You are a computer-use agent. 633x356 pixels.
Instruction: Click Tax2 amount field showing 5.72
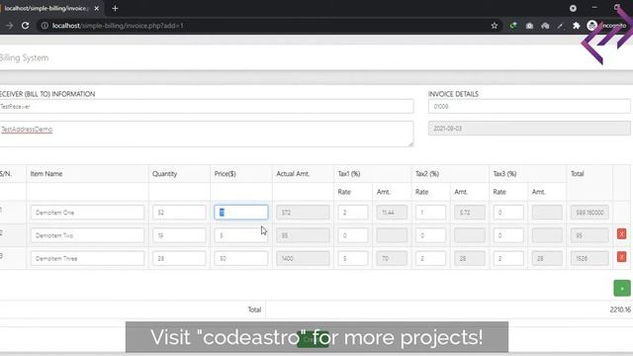coord(470,213)
